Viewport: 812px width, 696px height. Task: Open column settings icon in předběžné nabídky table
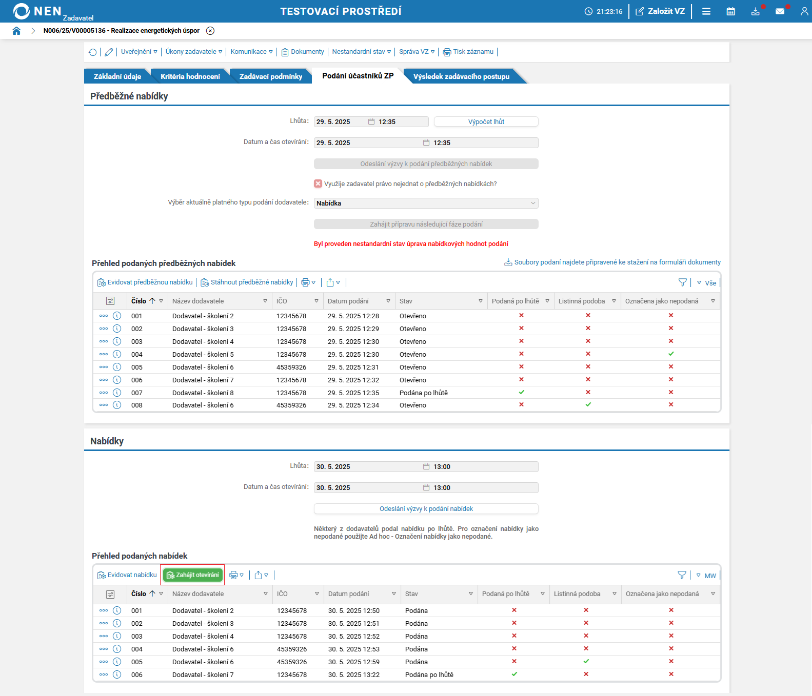(110, 301)
